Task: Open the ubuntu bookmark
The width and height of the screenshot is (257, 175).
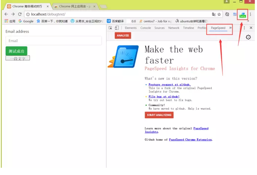Action: (x=191, y=21)
